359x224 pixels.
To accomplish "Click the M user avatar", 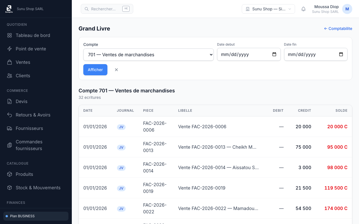I will [x=347, y=9].
